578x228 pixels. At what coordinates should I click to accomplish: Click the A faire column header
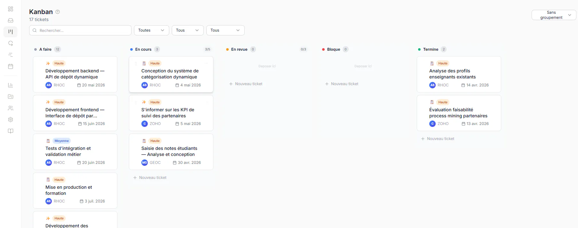45,49
